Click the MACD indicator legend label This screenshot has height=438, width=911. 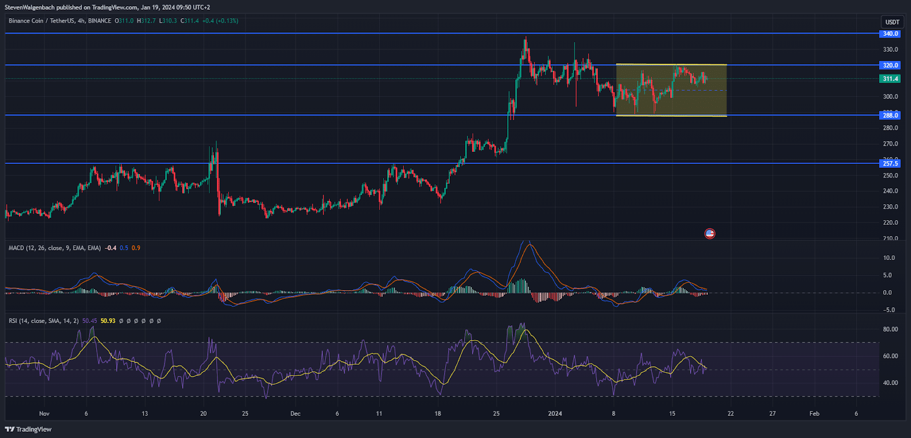(55, 248)
